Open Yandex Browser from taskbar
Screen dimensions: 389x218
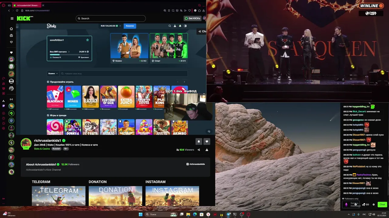point(208,214)
